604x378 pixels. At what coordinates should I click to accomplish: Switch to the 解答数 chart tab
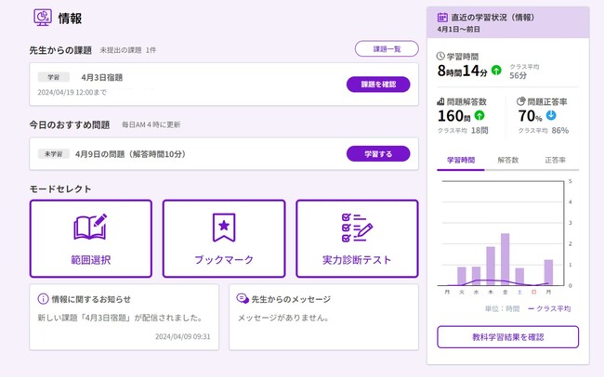tap(508, 160)
